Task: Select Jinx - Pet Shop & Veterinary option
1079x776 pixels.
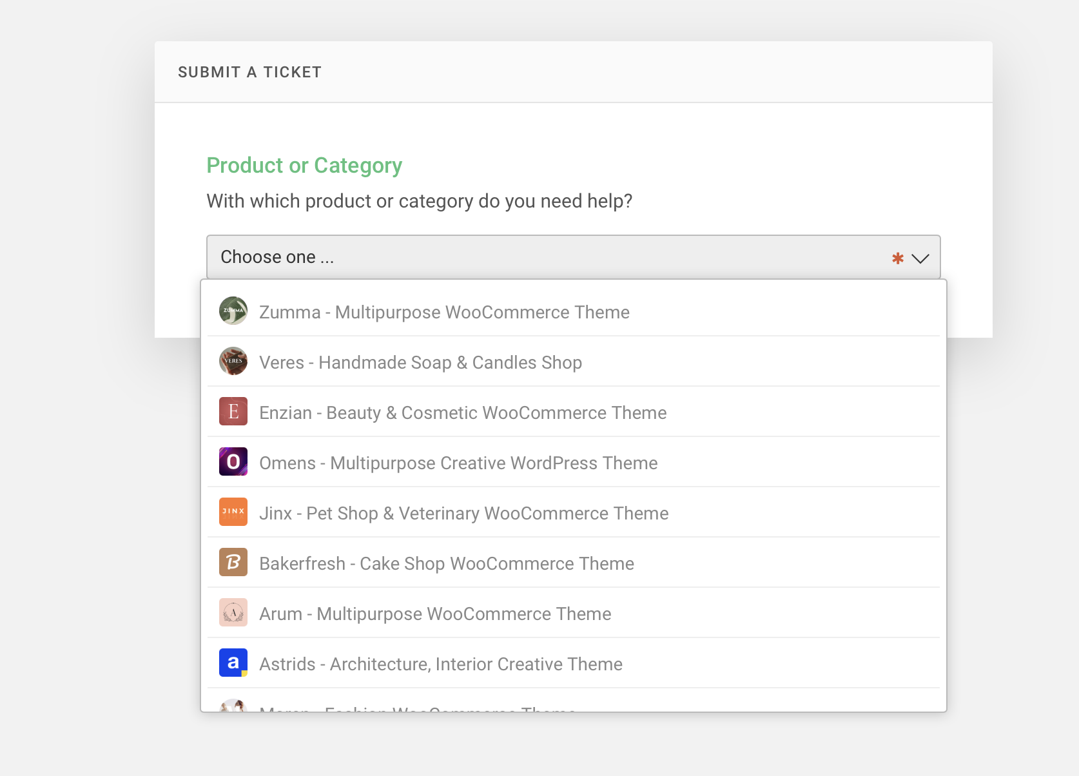Action: pyautogui.click(x=463, y=514)
